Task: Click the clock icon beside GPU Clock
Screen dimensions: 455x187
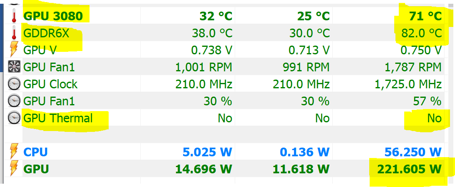Action: tap(14, 84)
